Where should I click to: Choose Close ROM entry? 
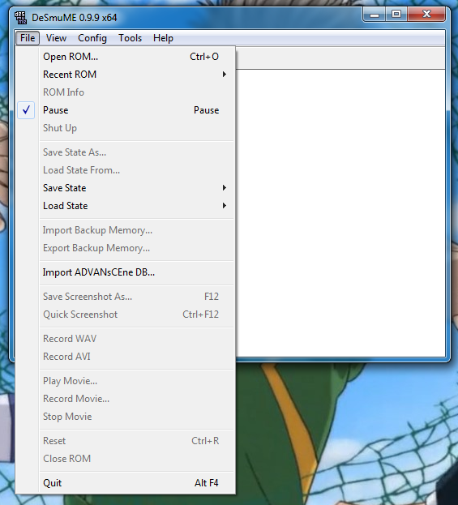click(126, 459)
